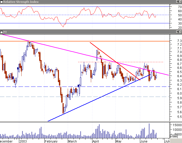Click the x1000 volume scale label

(174, 137)
